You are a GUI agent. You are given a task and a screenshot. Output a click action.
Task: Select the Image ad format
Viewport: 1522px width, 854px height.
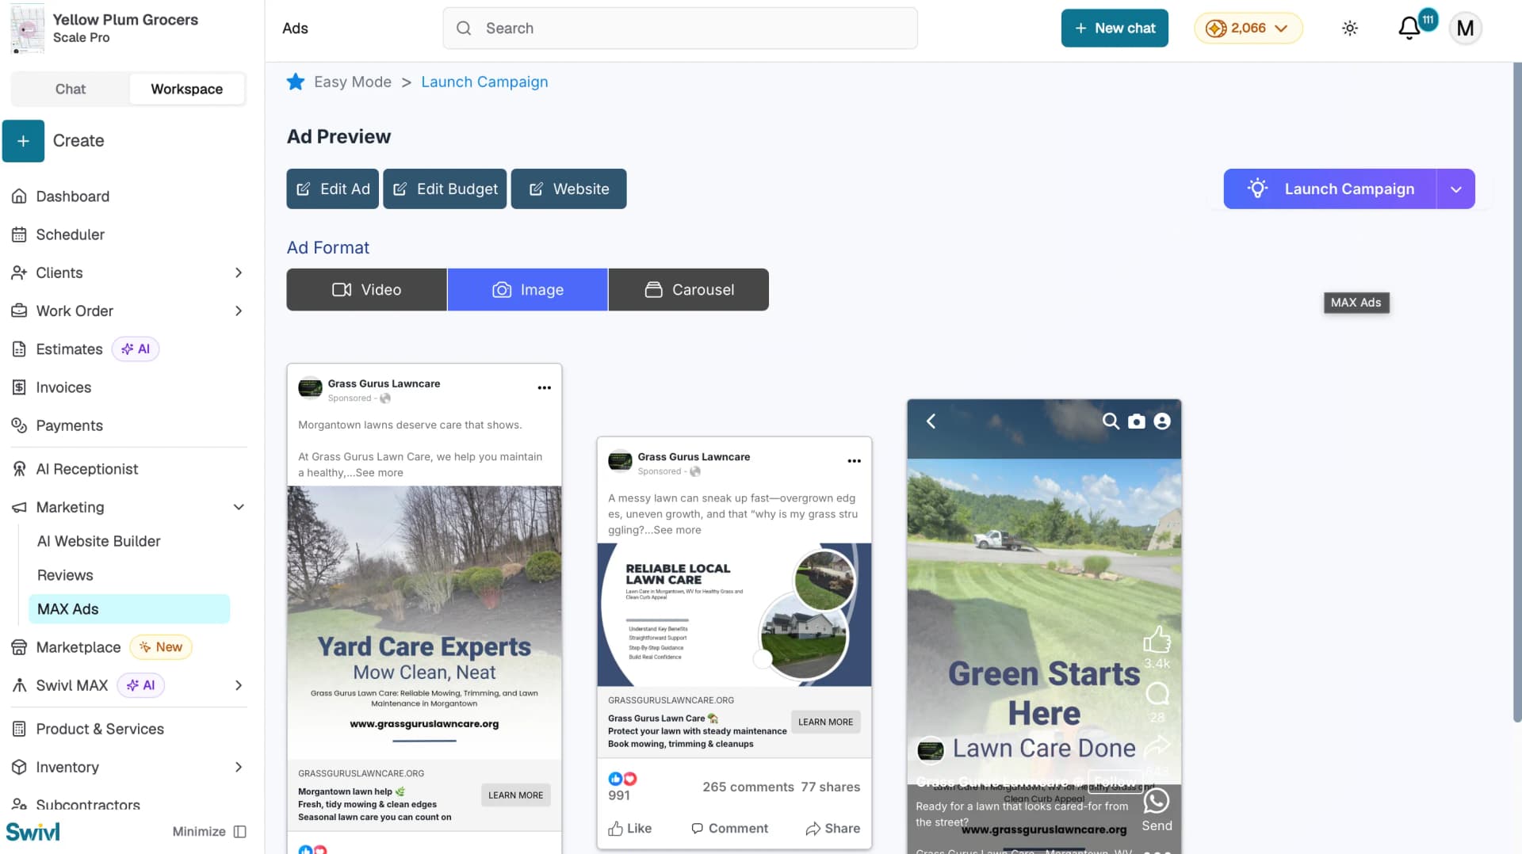[x=528, y=290]
